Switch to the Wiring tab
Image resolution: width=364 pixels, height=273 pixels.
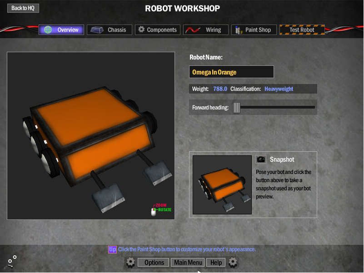pyautogui.click(x=206, y=30)
